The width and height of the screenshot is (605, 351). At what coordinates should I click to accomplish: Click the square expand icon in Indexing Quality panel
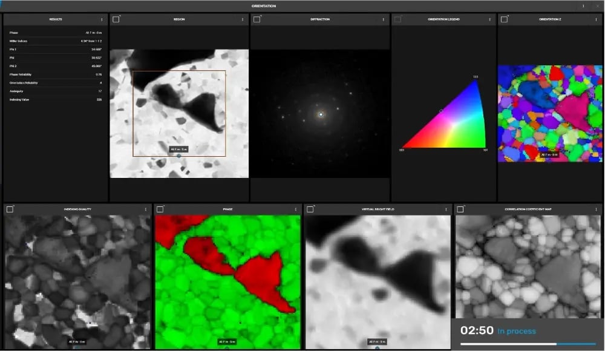click(x=10, y=209)
